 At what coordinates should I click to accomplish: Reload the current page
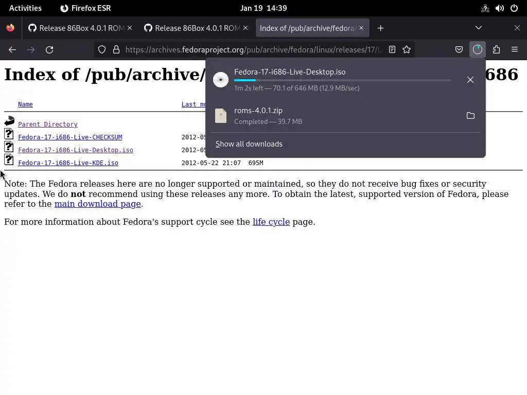[49, 50]
